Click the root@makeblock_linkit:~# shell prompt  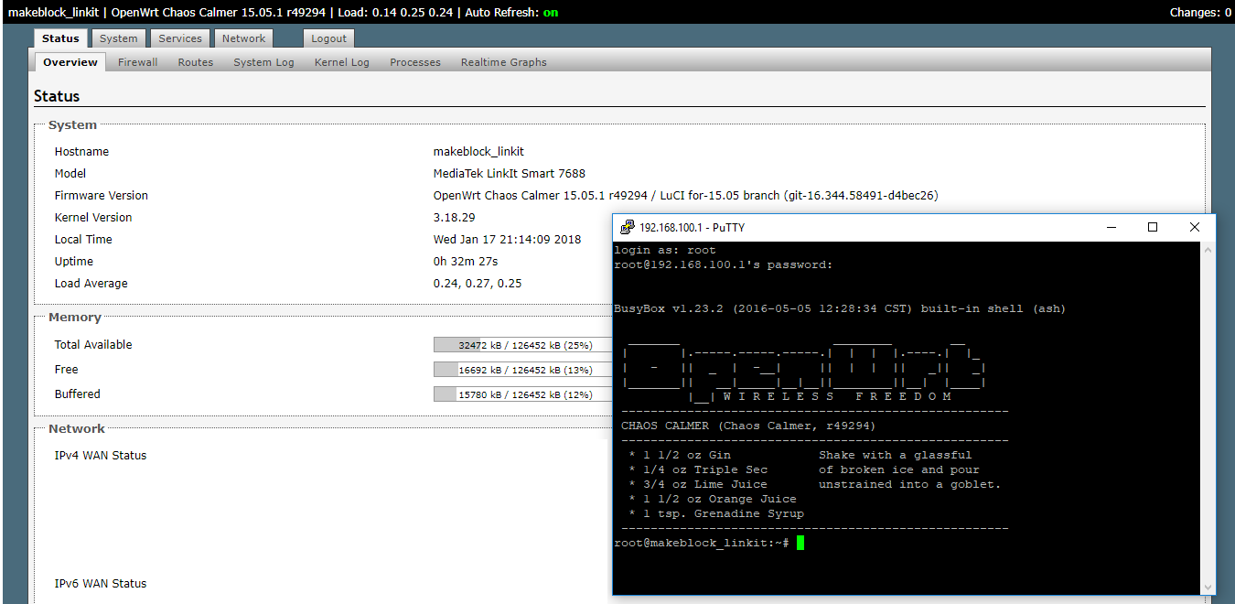tap(702, 543)
